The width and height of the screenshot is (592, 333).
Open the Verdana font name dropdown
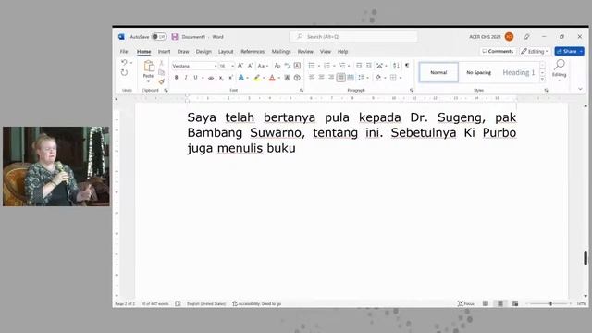pos(216,66)
